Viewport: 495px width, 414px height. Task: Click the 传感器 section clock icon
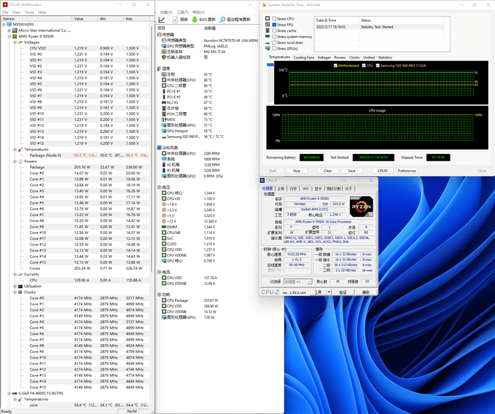(x=160, y=35)
